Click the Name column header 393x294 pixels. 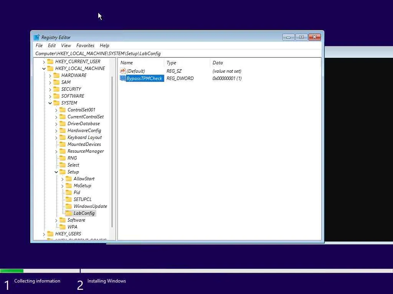click(x=141, y=63)
